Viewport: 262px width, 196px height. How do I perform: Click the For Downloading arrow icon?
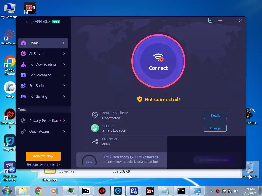point(23,64)
